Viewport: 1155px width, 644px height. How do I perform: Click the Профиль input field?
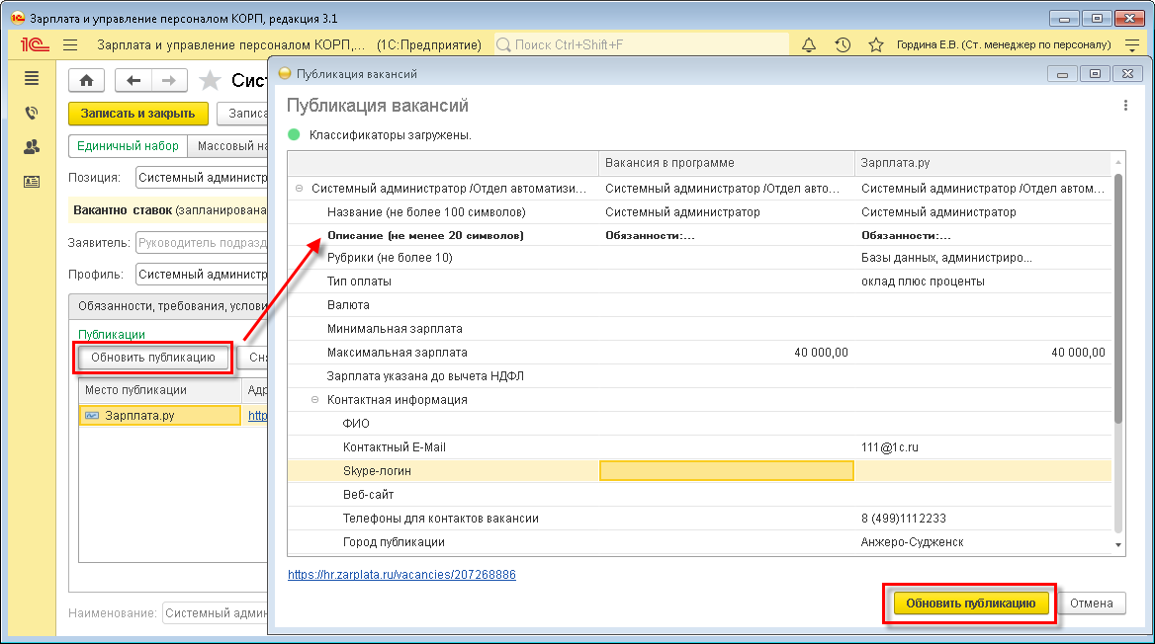202,275
